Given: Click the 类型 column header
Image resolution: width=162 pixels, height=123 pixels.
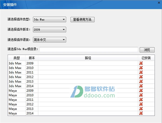Looking at the screenshot, I should point(17,58).
